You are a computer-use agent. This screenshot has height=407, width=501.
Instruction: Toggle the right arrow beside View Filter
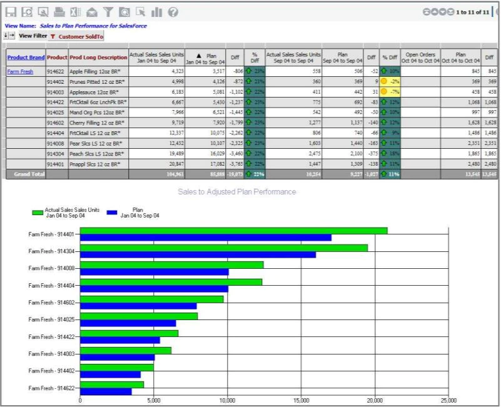tap(12, 36)
